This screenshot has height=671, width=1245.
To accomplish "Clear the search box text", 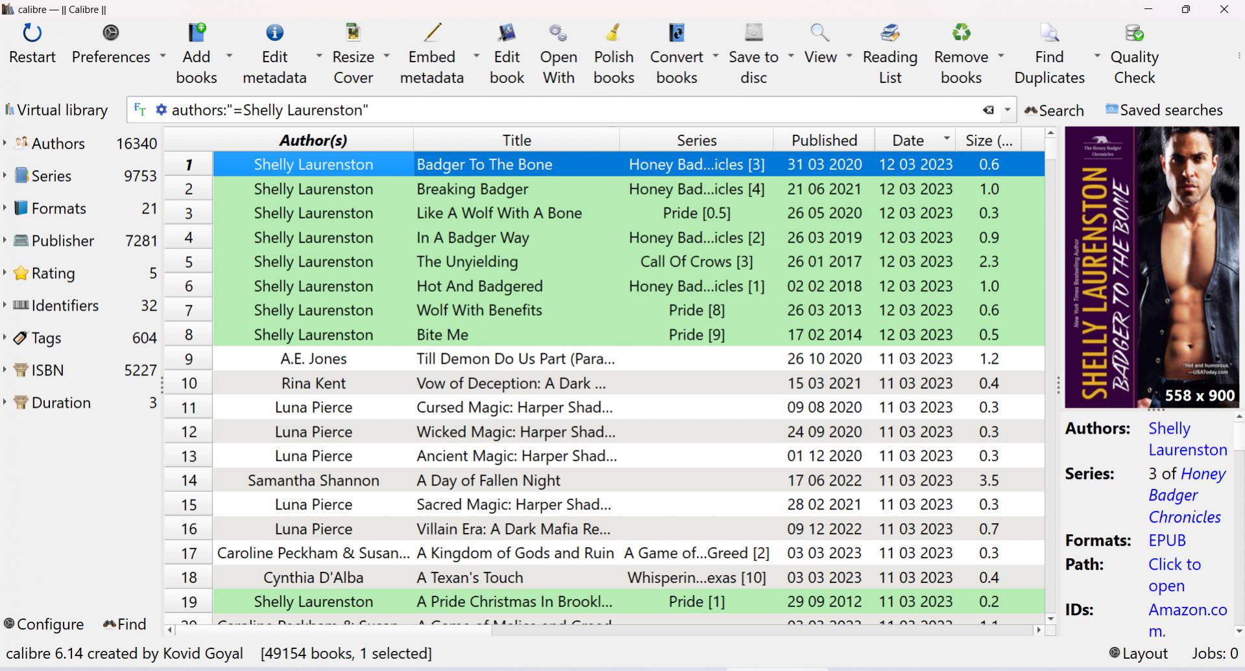I will click(x=988, y=110).
